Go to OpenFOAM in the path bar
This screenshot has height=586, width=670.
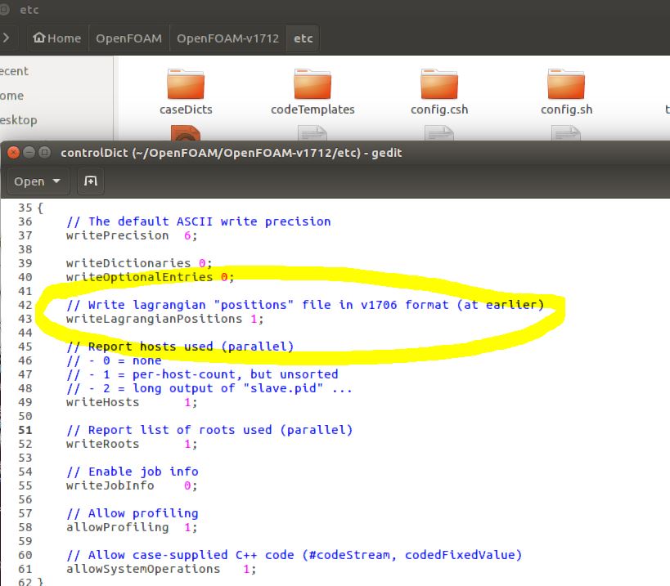point(128,38)
